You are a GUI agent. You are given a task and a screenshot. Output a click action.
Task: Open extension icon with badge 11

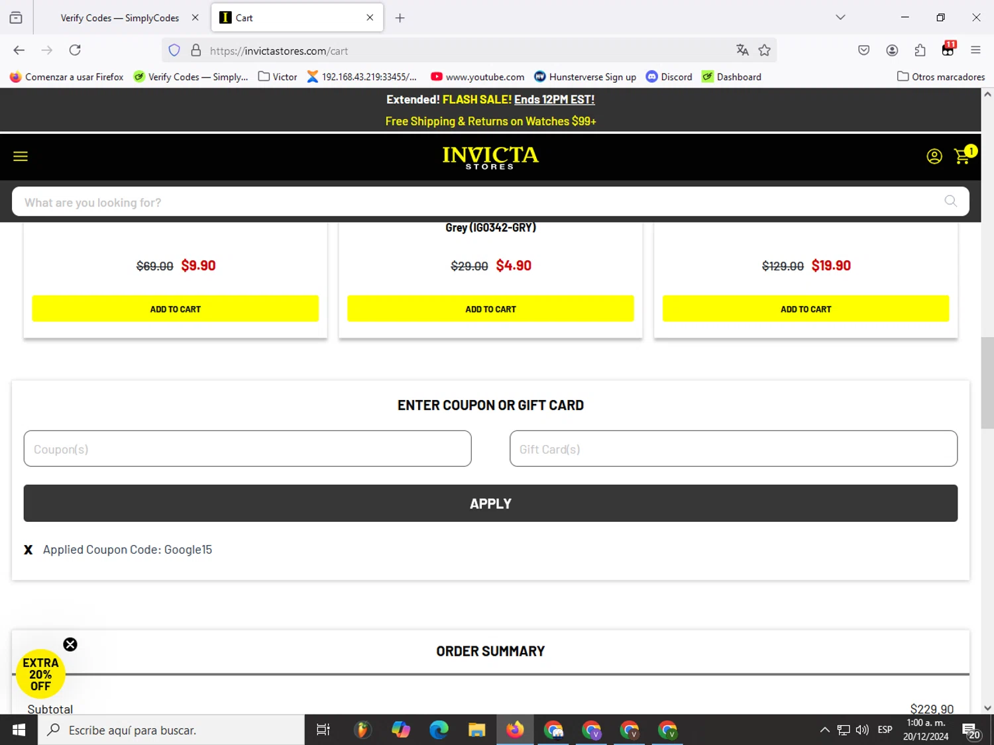pyautogui.click(x=948, y=49)
